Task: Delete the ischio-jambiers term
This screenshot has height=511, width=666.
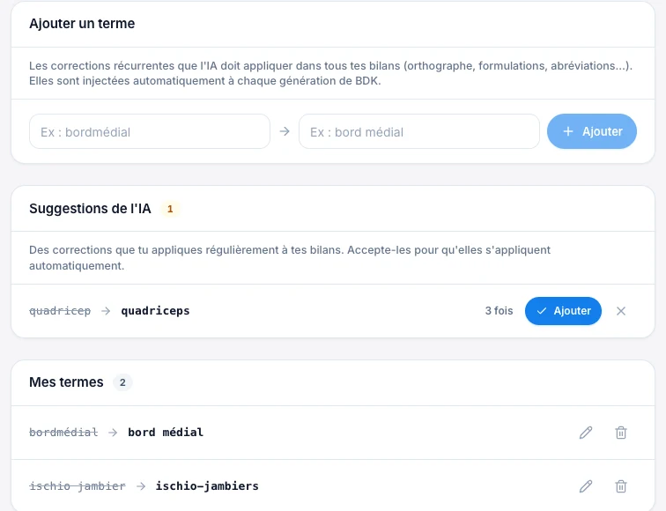Action: pyautogui.click(x=621, y=486)
